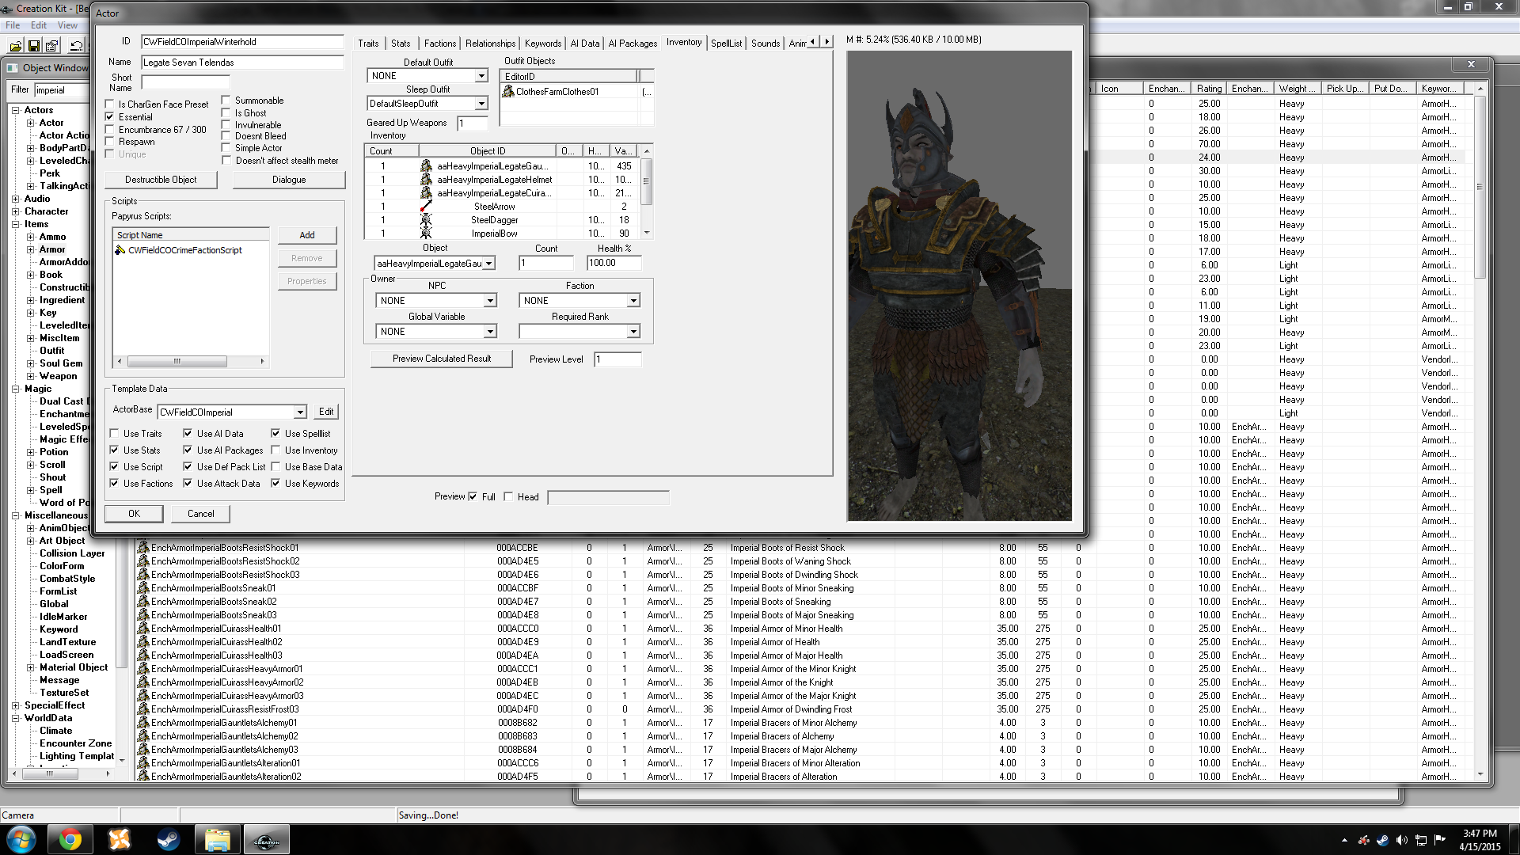Select the CWFieldCOCrimeFactionScript script icon

tap(120, 250)
